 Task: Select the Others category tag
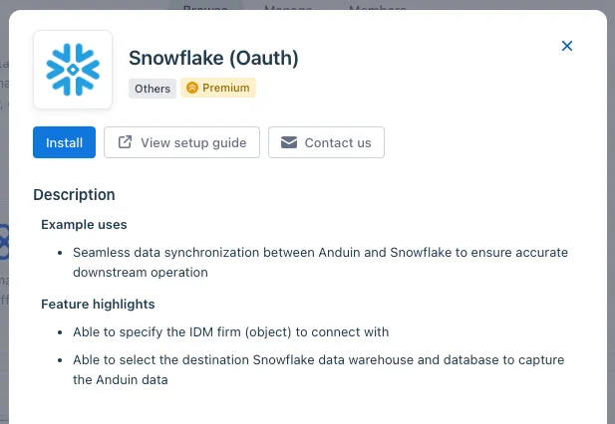(153, 89)
